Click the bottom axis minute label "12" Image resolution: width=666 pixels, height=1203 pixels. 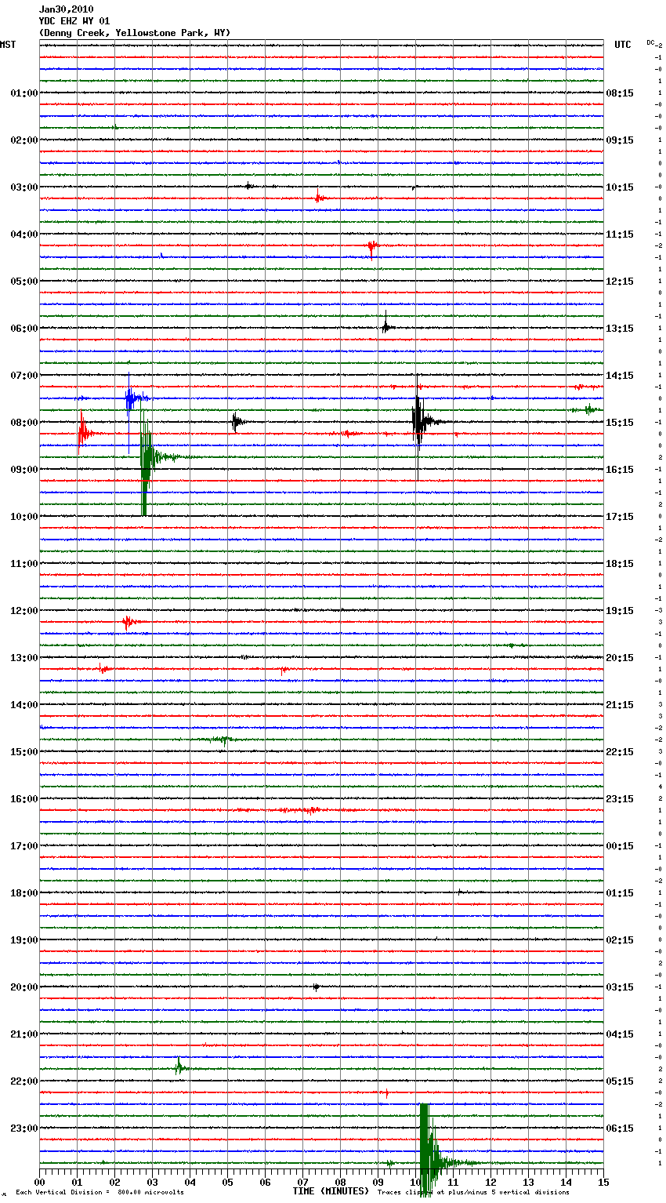(x=490, y=1183)
